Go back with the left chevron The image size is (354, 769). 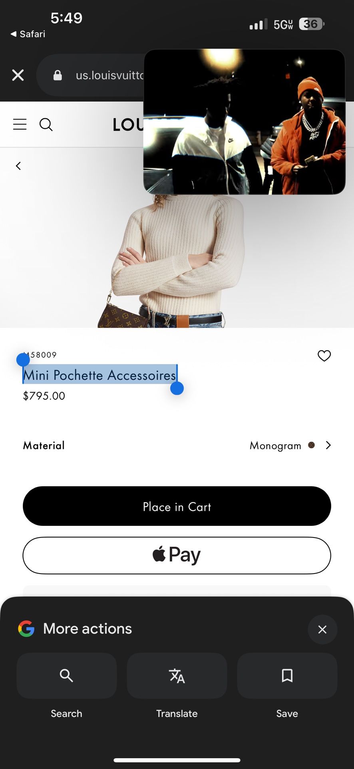[x=18, y=166]
